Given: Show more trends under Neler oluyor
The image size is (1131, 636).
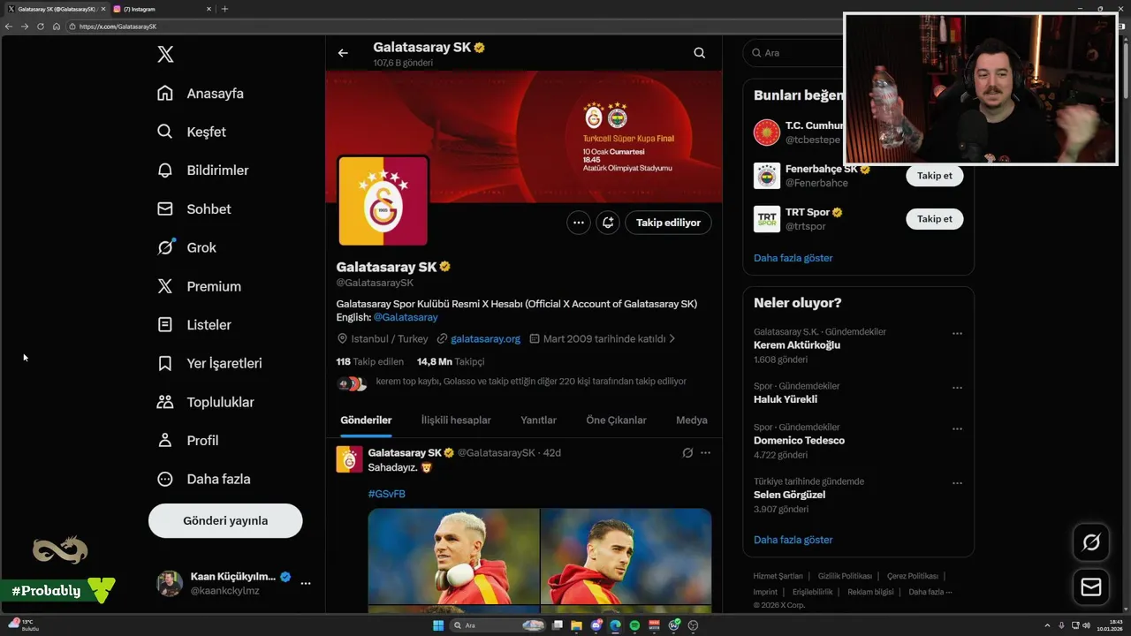Looking at the screenshot, I should click(793, 540).
